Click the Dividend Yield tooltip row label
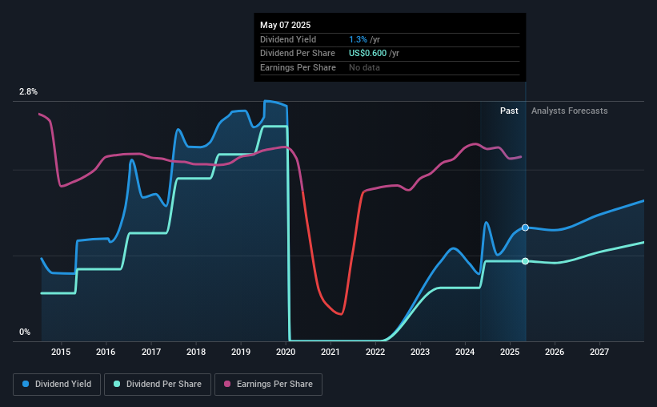The height and width of the screenshot is (407, 657). (288, 39)
